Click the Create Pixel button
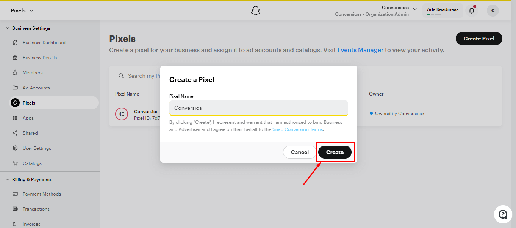The height and width of the screenshot is (228, 516). point(479,39)
